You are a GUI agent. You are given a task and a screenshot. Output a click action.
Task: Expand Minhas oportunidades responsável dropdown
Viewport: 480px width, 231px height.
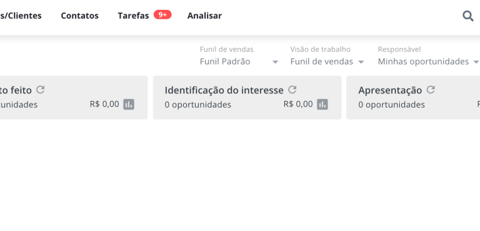click(x=428, y=62)
